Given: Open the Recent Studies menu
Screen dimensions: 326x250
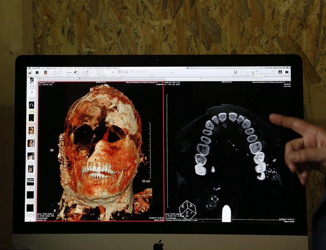Looking at the screenshot, I should [99, 68].
